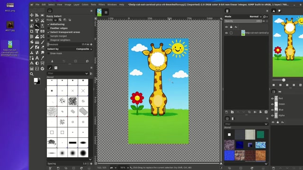Delete this layer button
This screenshot has width=303, height=170.
(266, 112)
